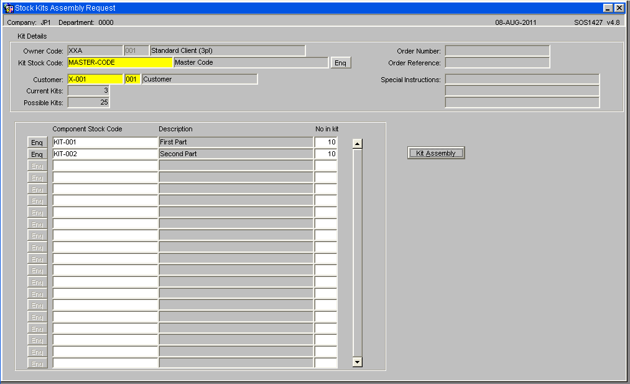630x384 pixels.
Task: Click the second Special Instructions line
Action: [x=522, y=91]
